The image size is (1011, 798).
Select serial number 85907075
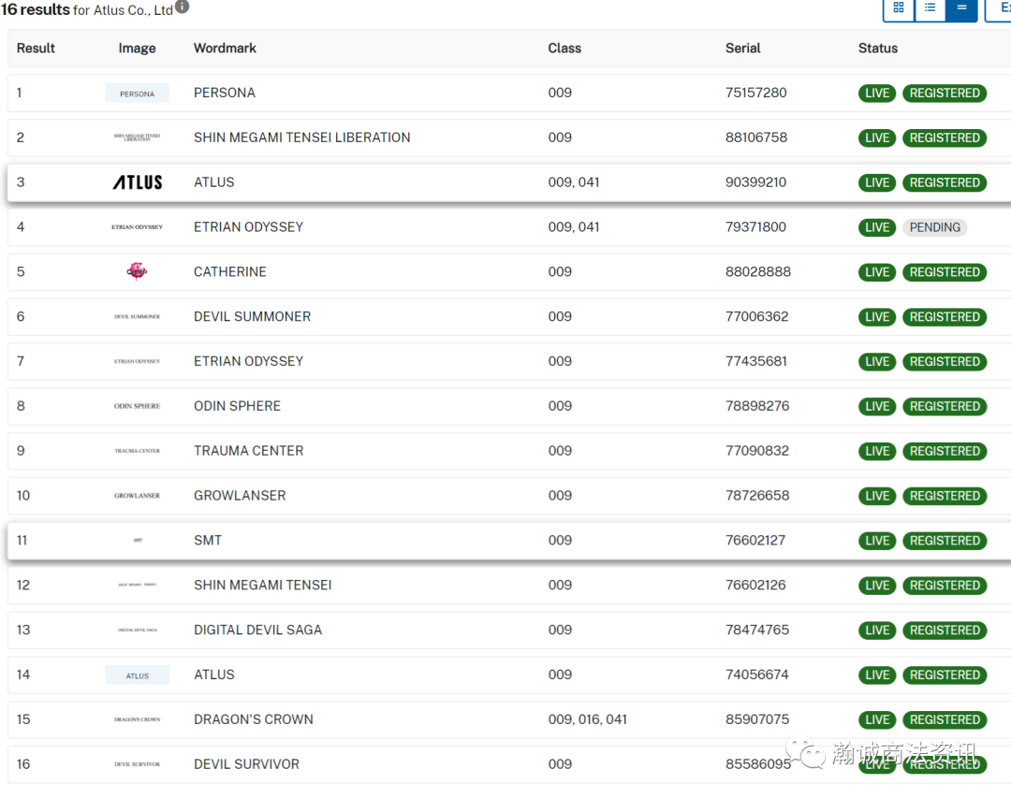pyautogui.click(x=757, y=719)
